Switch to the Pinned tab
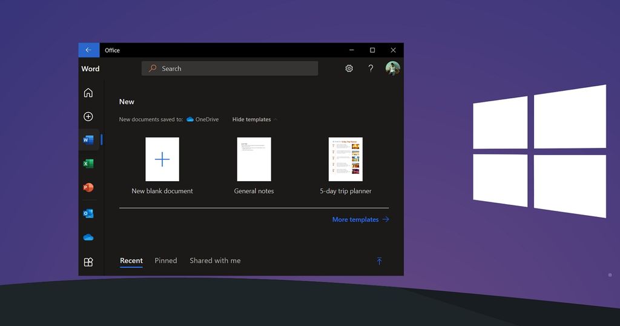The height and width of the screenshot is (326, 620). point(165,261)
